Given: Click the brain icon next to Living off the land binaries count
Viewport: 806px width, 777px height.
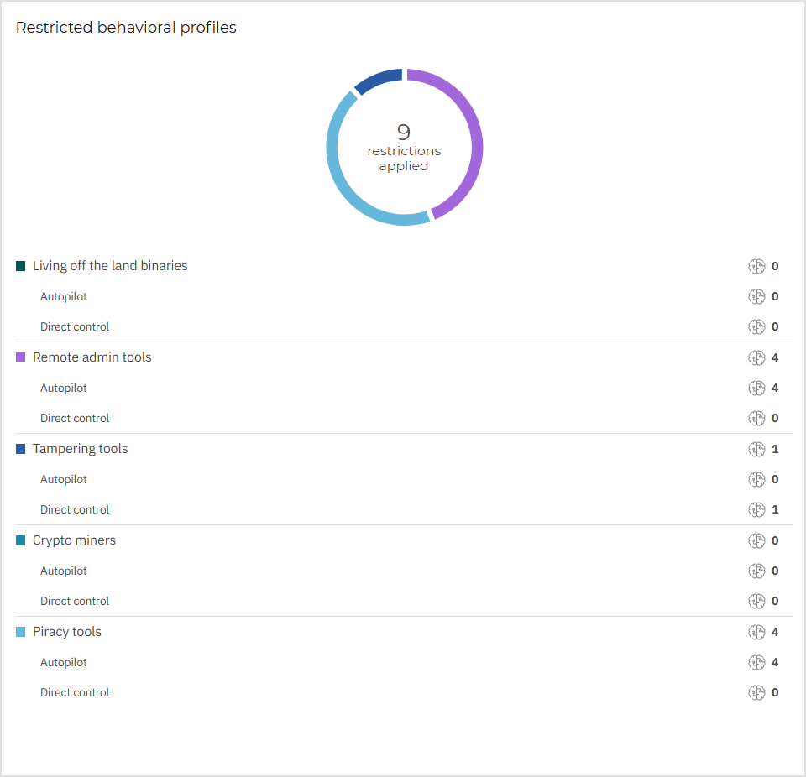Looking at the screenshot, I should pyautogui.click(x=756, y=266).
